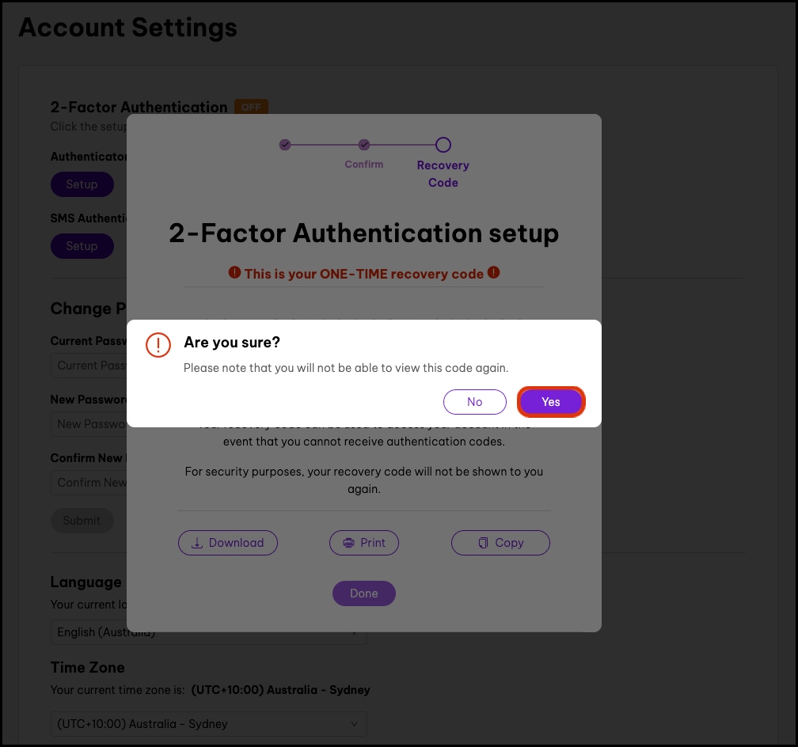
Task: Click the 2-Factor Authentication OFF badge
Action: click(251, 107)
